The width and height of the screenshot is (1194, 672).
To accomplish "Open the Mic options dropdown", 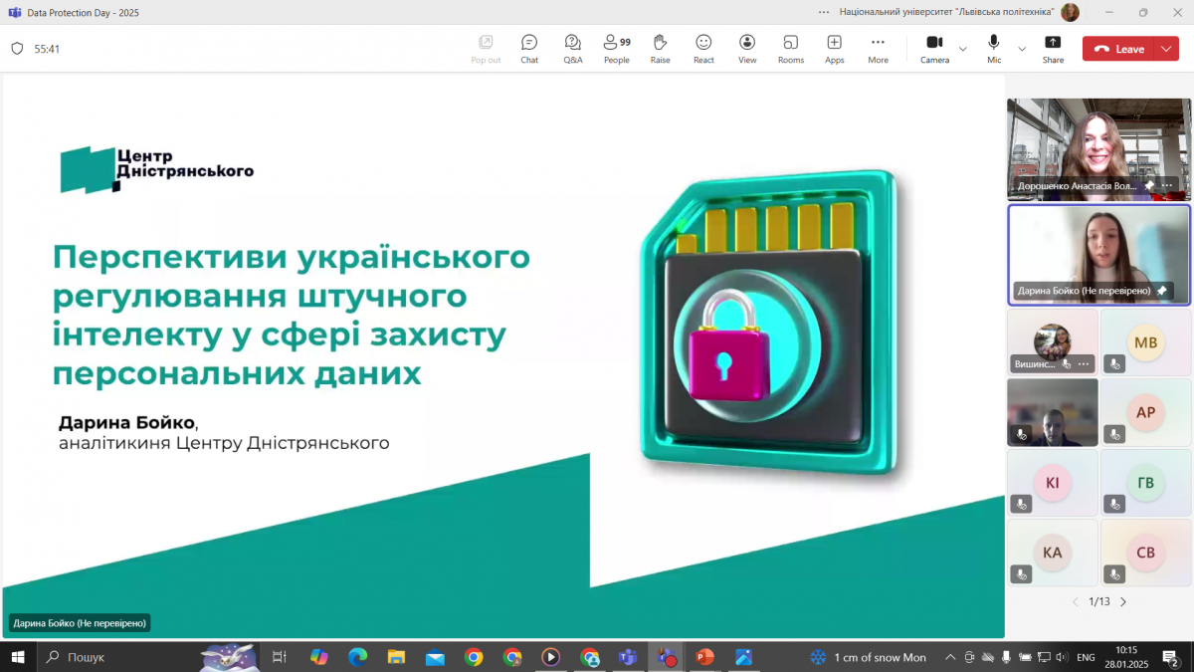I will (1021, 47).
